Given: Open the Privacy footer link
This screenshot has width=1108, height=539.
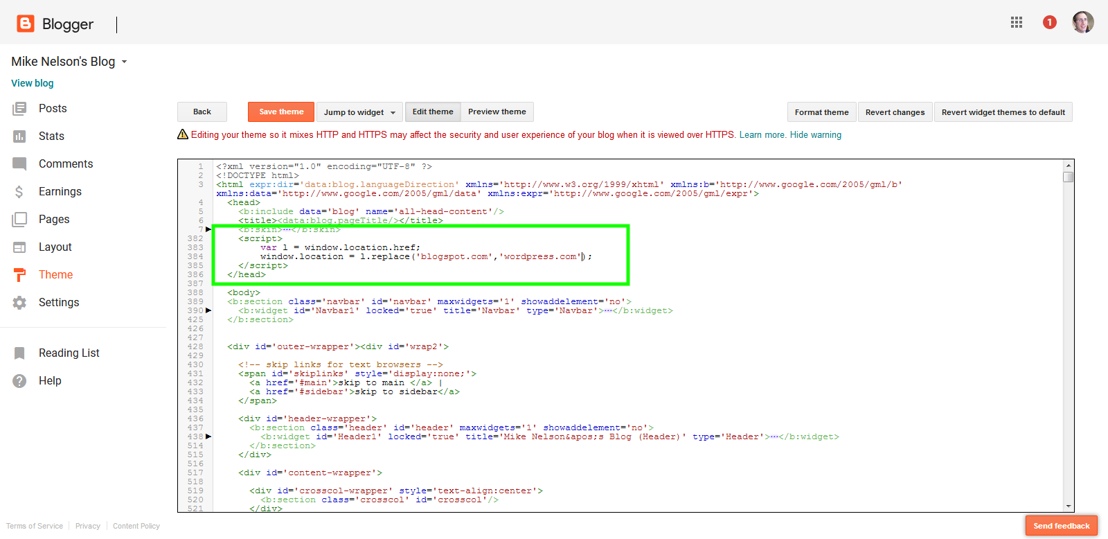Looking at the screenshot, I should (88, 527).
